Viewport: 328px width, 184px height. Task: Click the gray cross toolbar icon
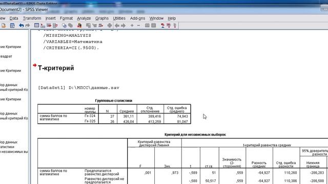tap(109, 26)
